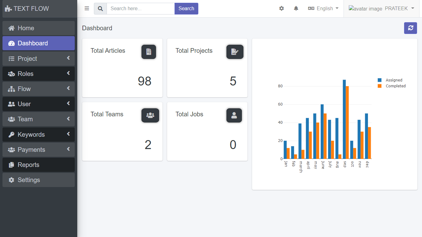422x237 pixels.
Task: Click the Search button
Action: (186, 9)
